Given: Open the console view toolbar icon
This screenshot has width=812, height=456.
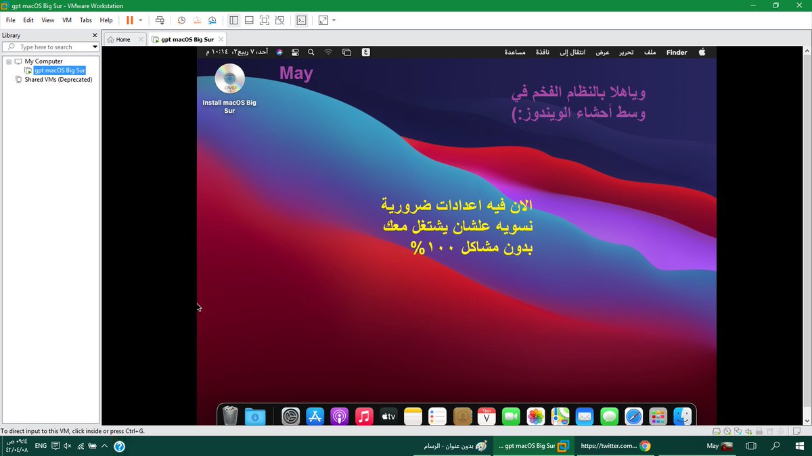Looking at the screenshot, I should [302, 20].
